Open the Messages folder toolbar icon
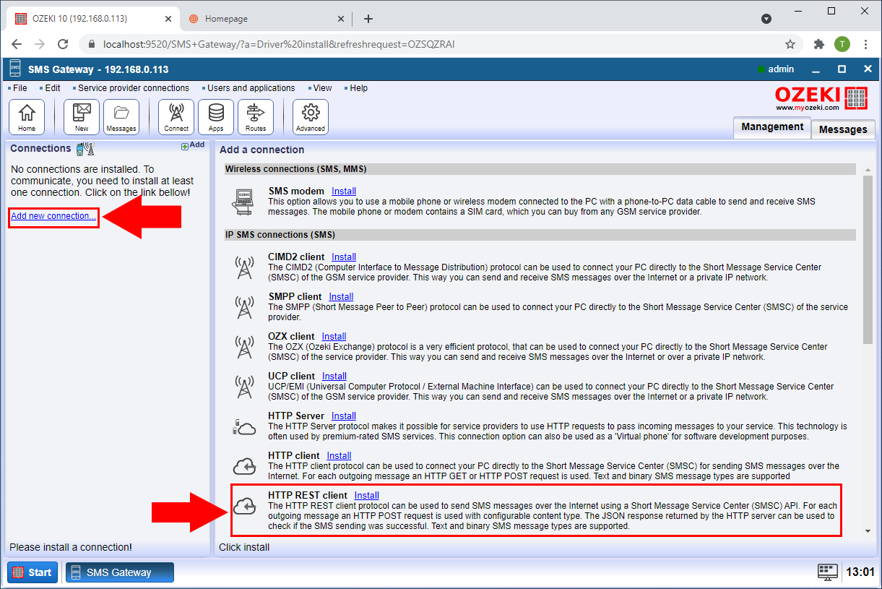 tap(121, 117)
